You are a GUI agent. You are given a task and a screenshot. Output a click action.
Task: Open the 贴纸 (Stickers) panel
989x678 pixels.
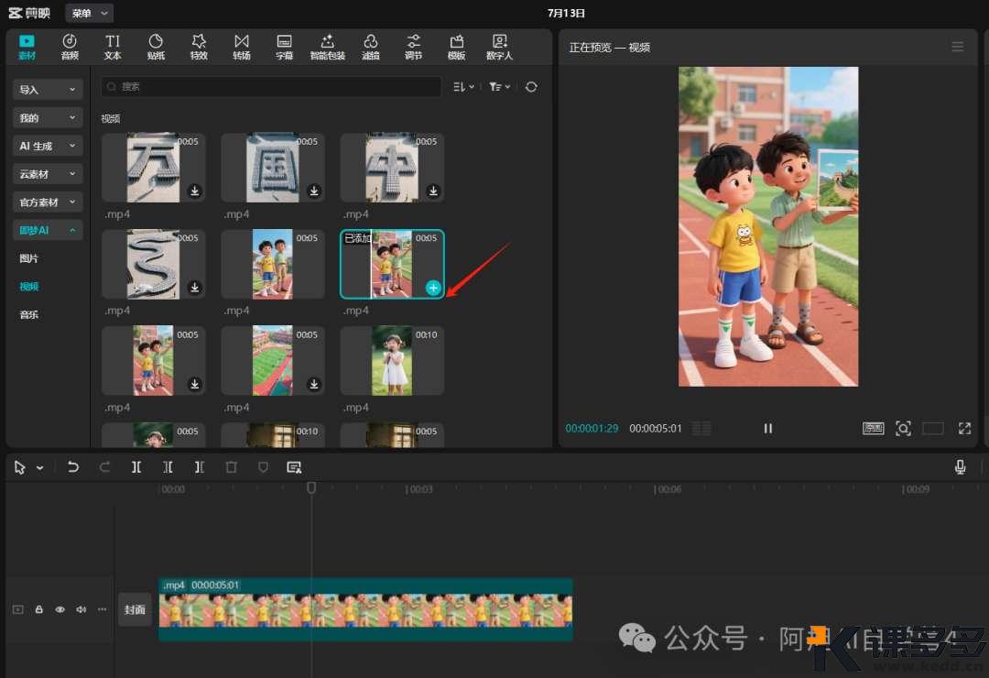(156, 47)
